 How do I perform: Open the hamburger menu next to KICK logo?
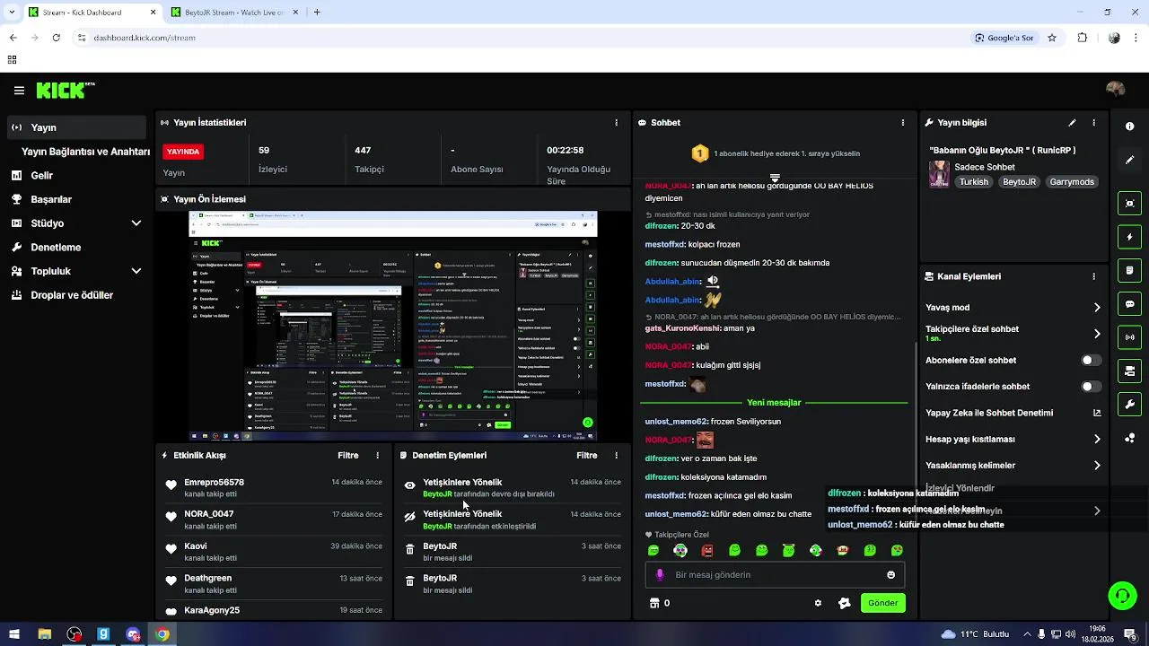tap(19, 90)
